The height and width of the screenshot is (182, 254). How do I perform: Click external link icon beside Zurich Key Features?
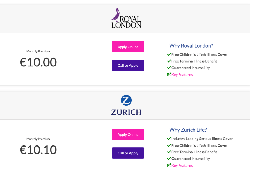click(169, 165)
